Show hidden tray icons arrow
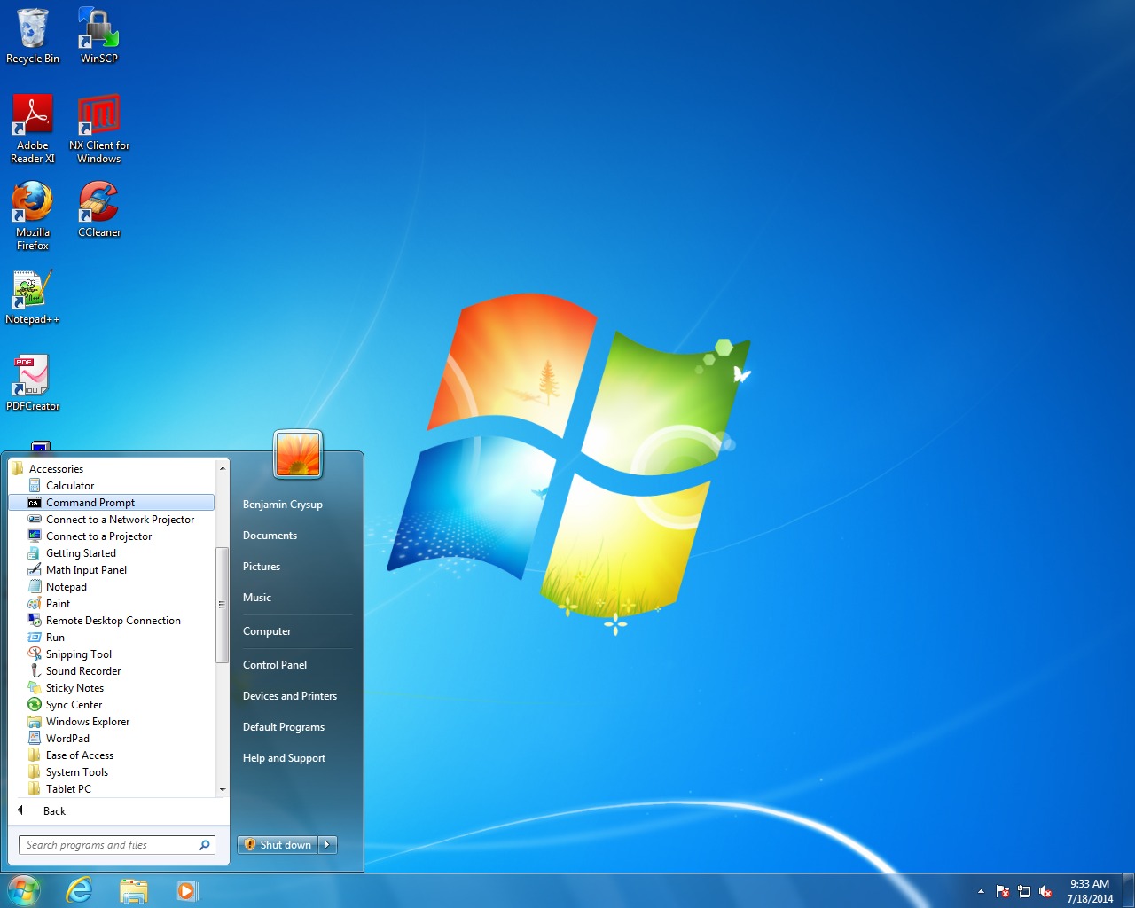This screenshot has width=1135, height=908. click(x=981, y=891)
